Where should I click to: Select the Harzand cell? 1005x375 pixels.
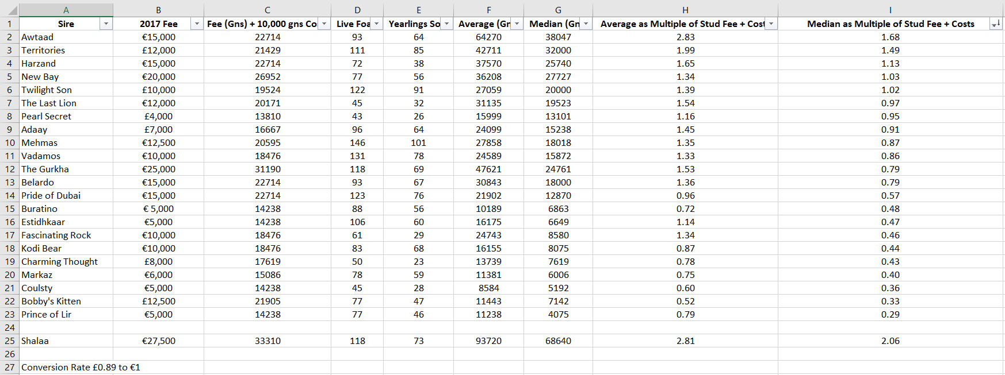pos(66,63)
